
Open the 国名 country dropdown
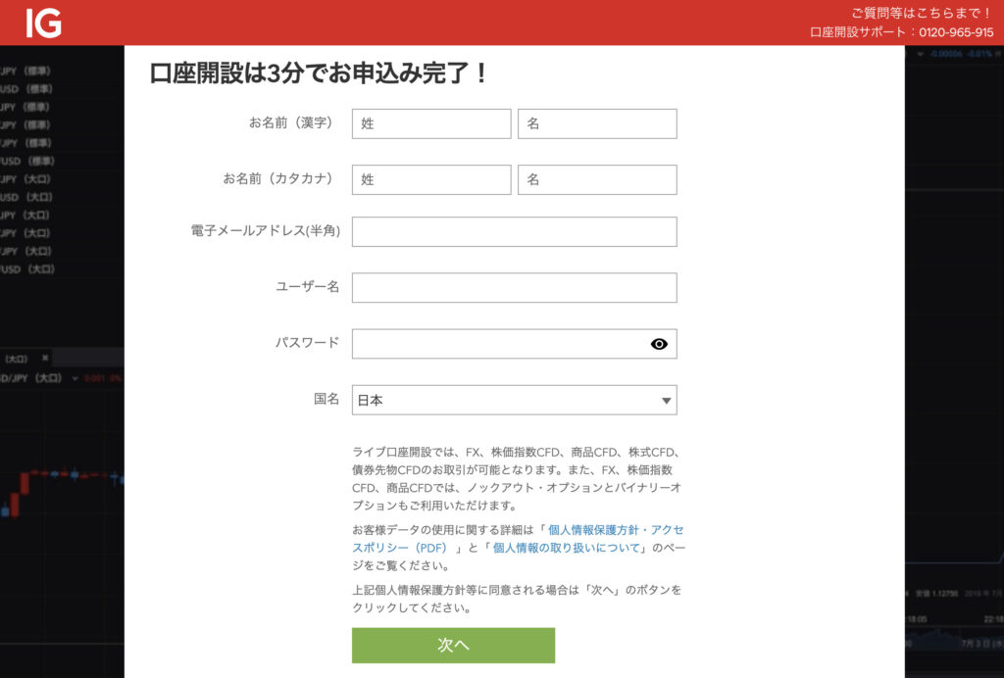[x=514, y=400]
